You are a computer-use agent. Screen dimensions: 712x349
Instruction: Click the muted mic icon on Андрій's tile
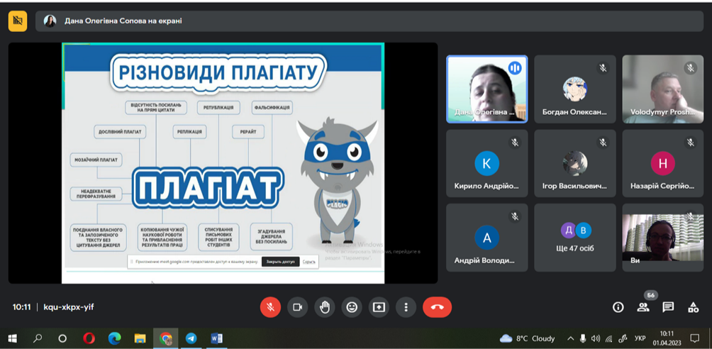[514, 216]
